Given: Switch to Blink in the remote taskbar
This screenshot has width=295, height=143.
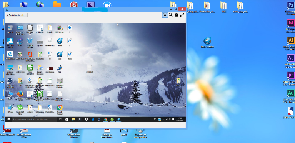Looking at the screenshot, I should tap(119, 119).
